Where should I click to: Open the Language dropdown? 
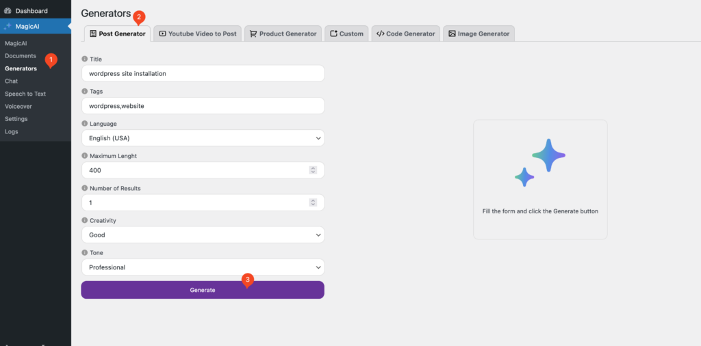pyautogui.click(x=202, y=138)
